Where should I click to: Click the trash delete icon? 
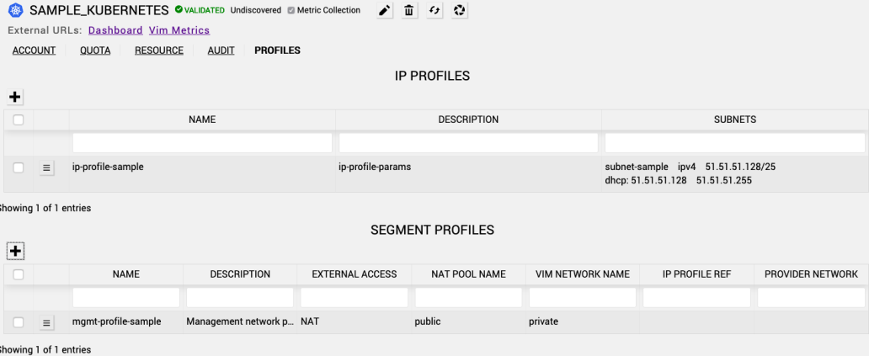click(x=409, y=11)
